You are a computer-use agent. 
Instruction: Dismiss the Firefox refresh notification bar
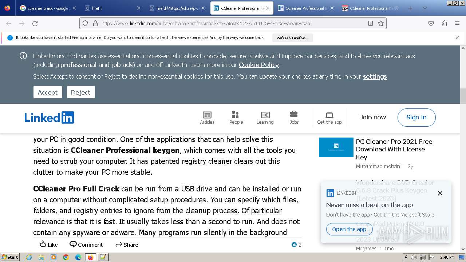click(457, 38)
